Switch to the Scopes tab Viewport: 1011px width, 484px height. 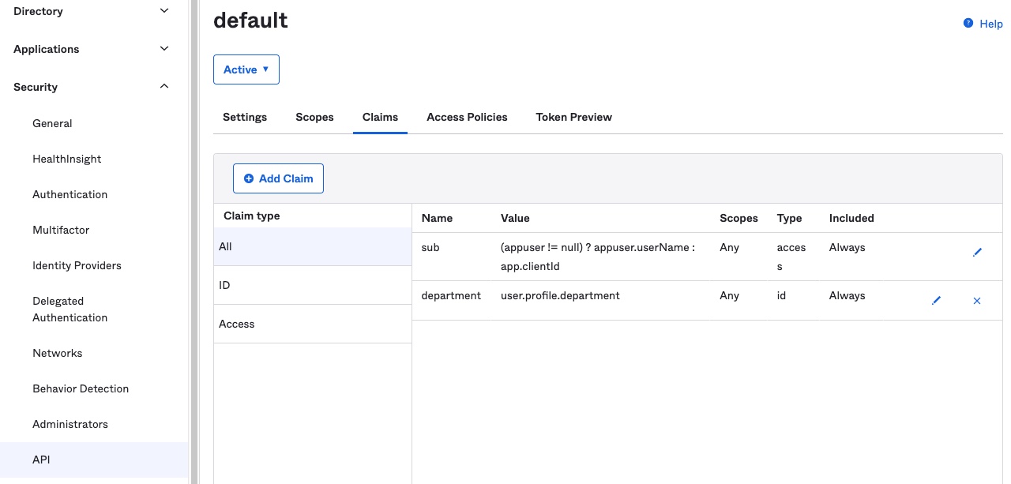pyautogui.click(x=314, y=117)
